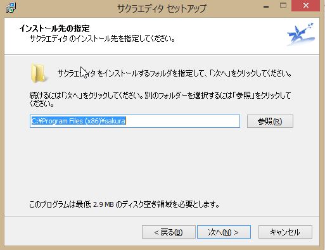Maximize the setup window
Viewport: 325px width, 250px height.
point(283,6)
